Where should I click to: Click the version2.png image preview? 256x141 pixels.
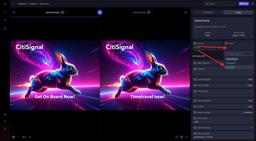(x=55, y=75)
